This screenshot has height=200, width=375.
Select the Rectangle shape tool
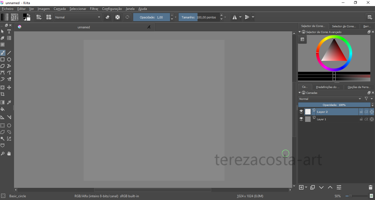2,59
